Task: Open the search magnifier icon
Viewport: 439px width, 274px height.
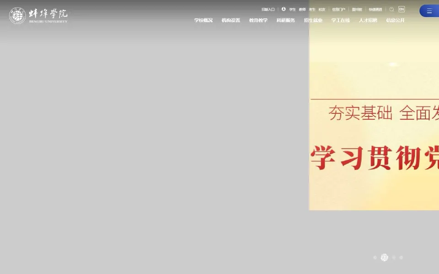Action: (x=392, y=10)
